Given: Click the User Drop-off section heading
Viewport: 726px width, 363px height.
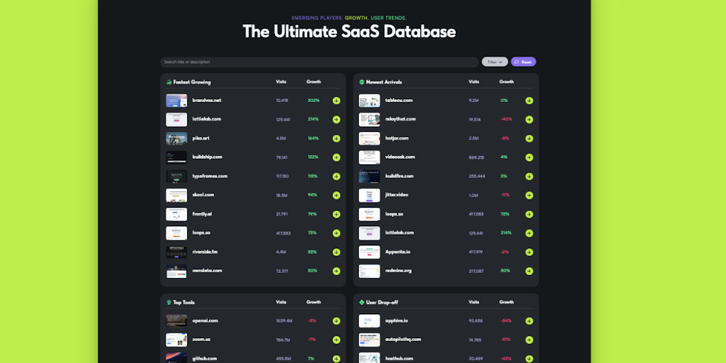Looking at the screenshot, I should [x=382, y=302].
